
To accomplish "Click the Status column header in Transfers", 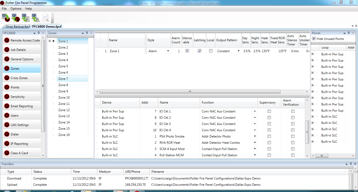I will pos(51,172).
